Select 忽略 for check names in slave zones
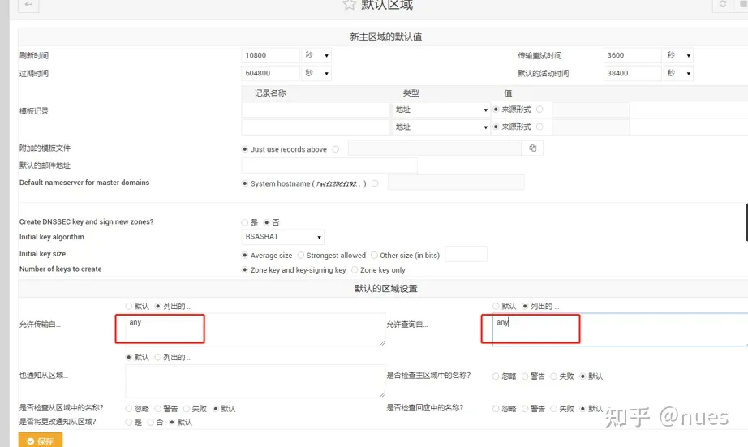Screen dimensions: 748x447 pos(129,408)
